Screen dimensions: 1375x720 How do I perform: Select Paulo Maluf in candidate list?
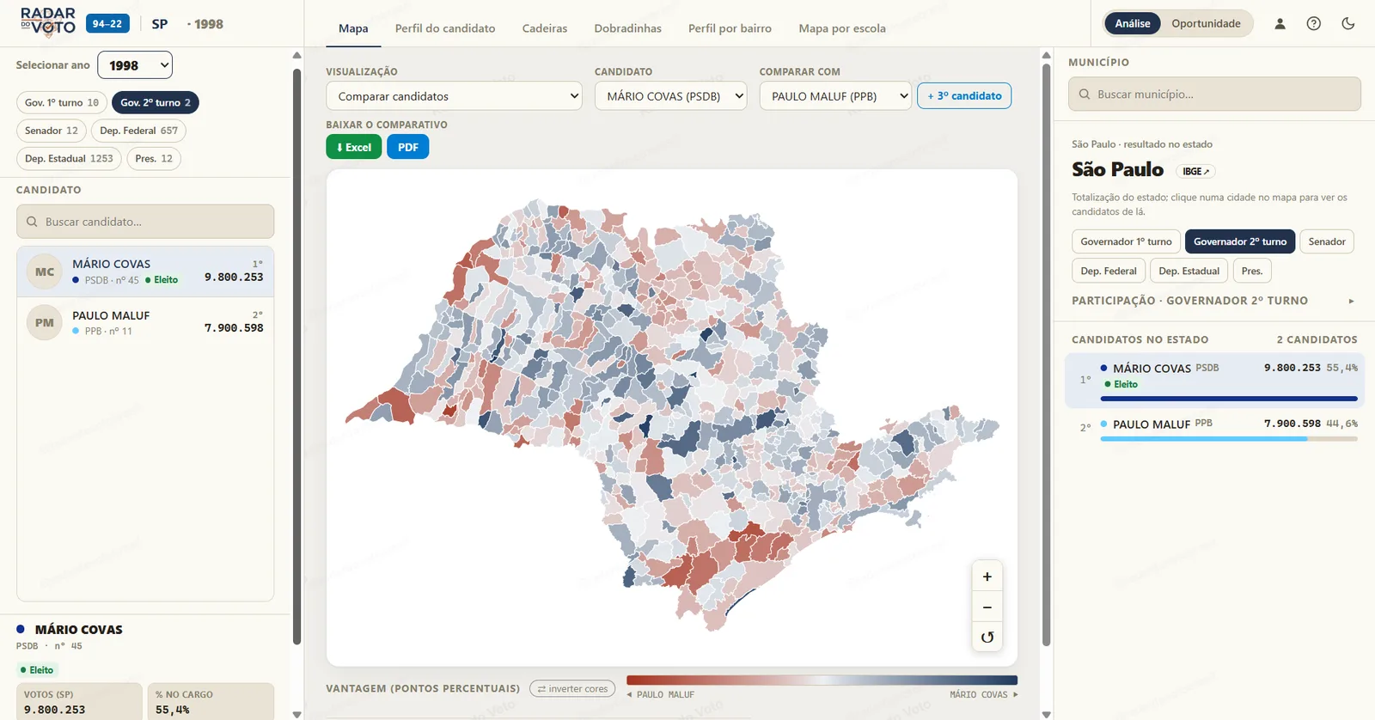(145, 322)
